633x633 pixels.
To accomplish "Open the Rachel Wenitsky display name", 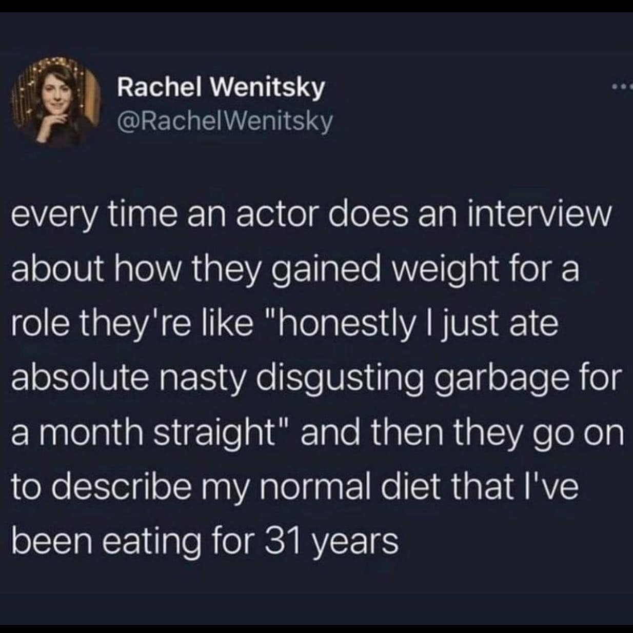I will pos(221,88).
